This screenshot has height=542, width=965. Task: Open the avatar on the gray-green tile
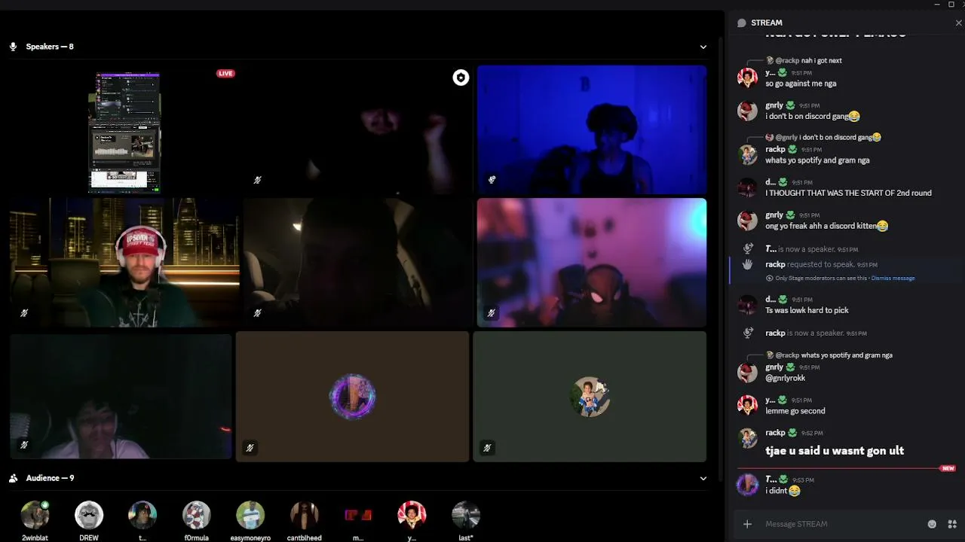click(590, 397)
